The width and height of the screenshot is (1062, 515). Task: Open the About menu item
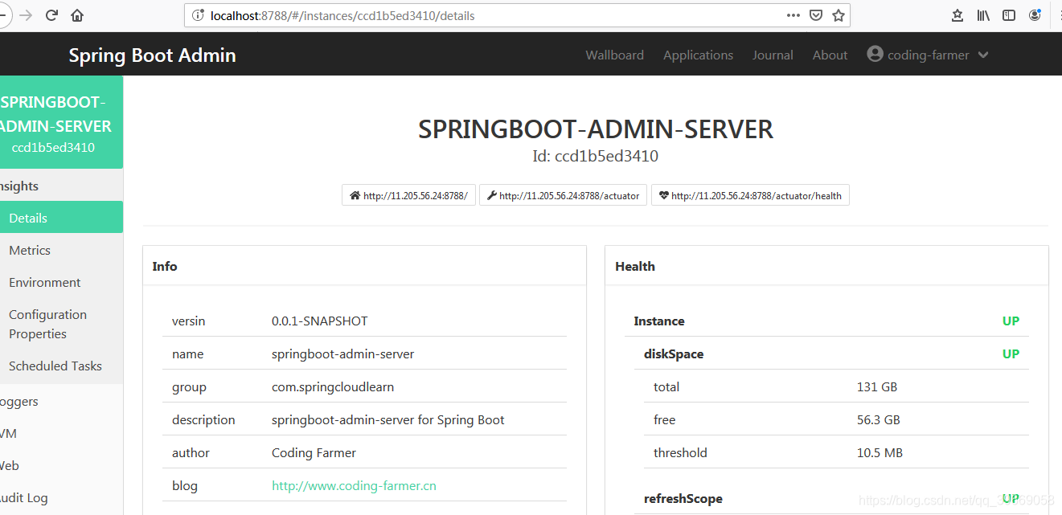pyautogui.click(x=830, y=55)
